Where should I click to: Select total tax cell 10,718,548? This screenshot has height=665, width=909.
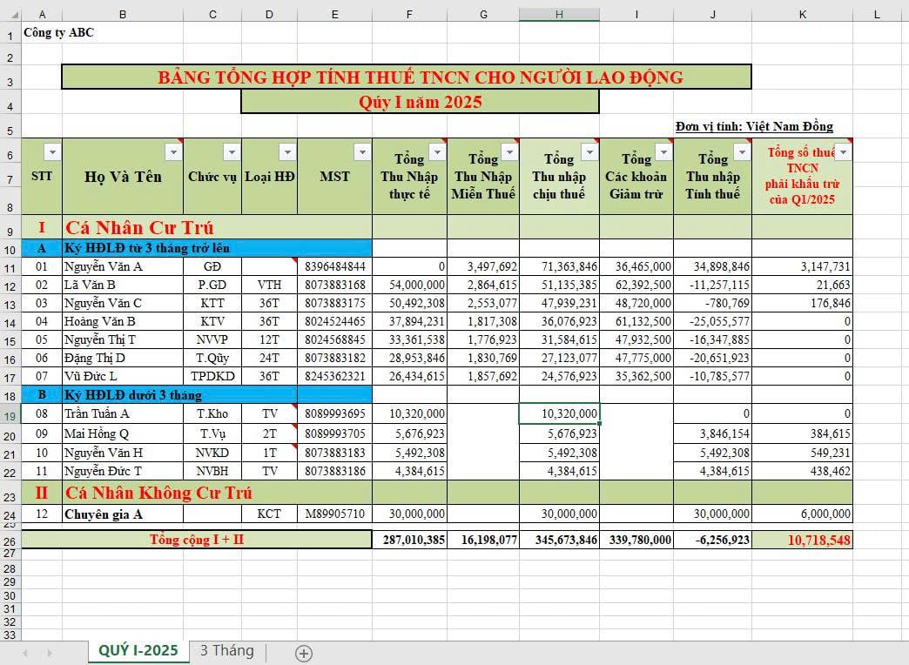(x=802, y=540)
